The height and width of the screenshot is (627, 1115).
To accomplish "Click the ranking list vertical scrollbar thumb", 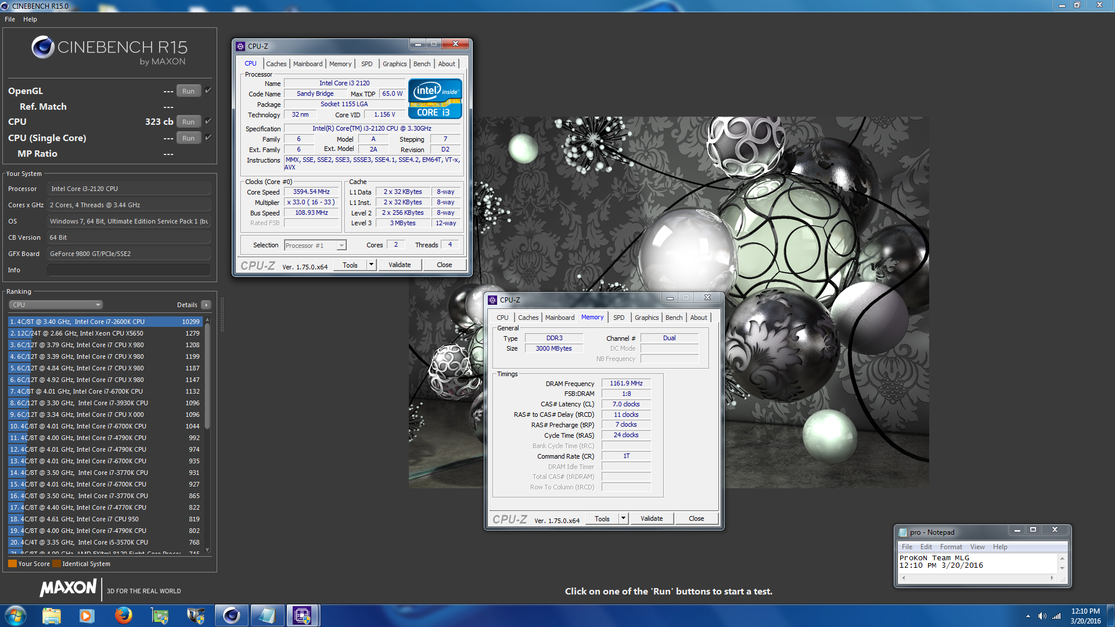I will coord(207,376).
